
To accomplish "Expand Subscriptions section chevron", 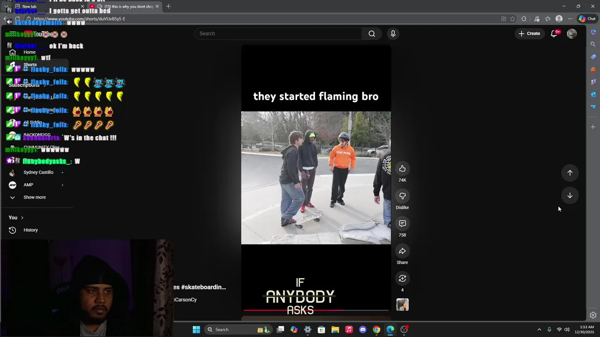I will click(45, 85).
